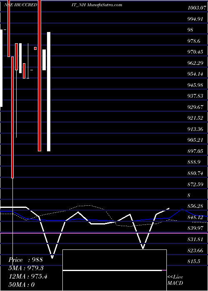Click the 815.5 price axis label

(x=194, y=261)
